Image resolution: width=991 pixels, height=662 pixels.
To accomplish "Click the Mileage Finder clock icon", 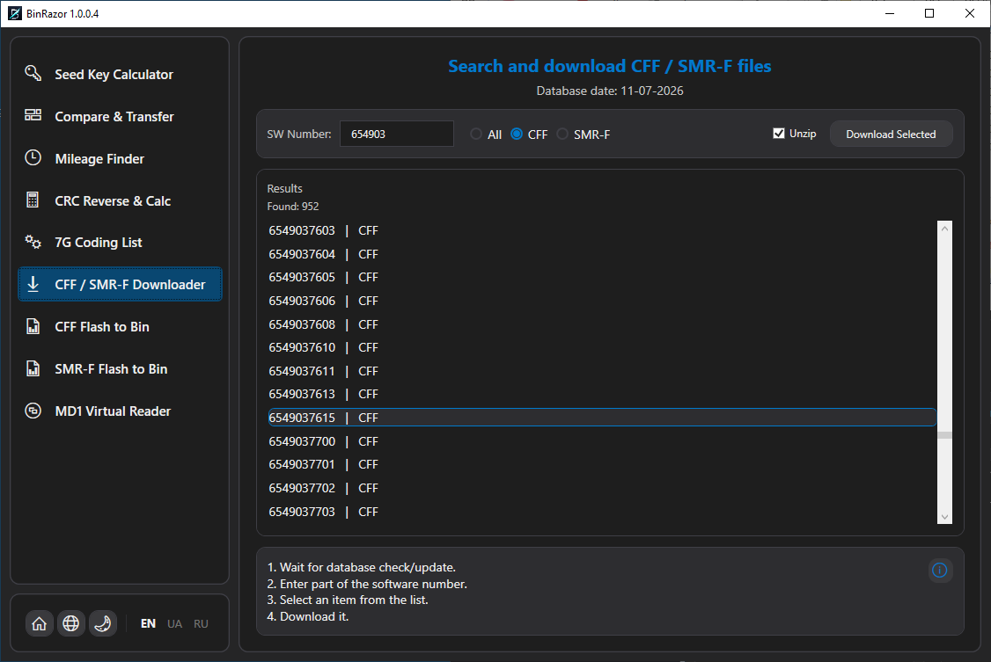I will click(x=33, y=157).
